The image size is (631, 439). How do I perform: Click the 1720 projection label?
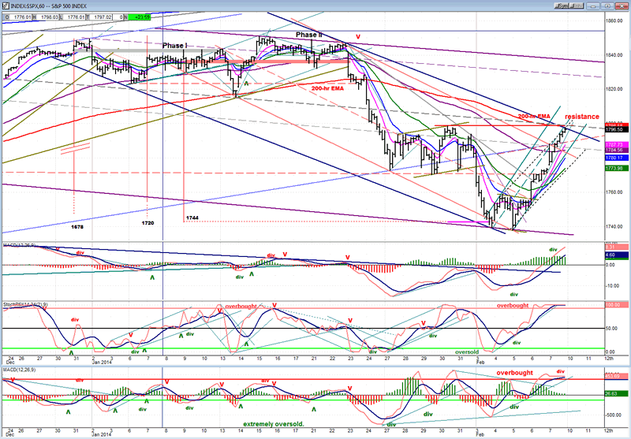148,223
